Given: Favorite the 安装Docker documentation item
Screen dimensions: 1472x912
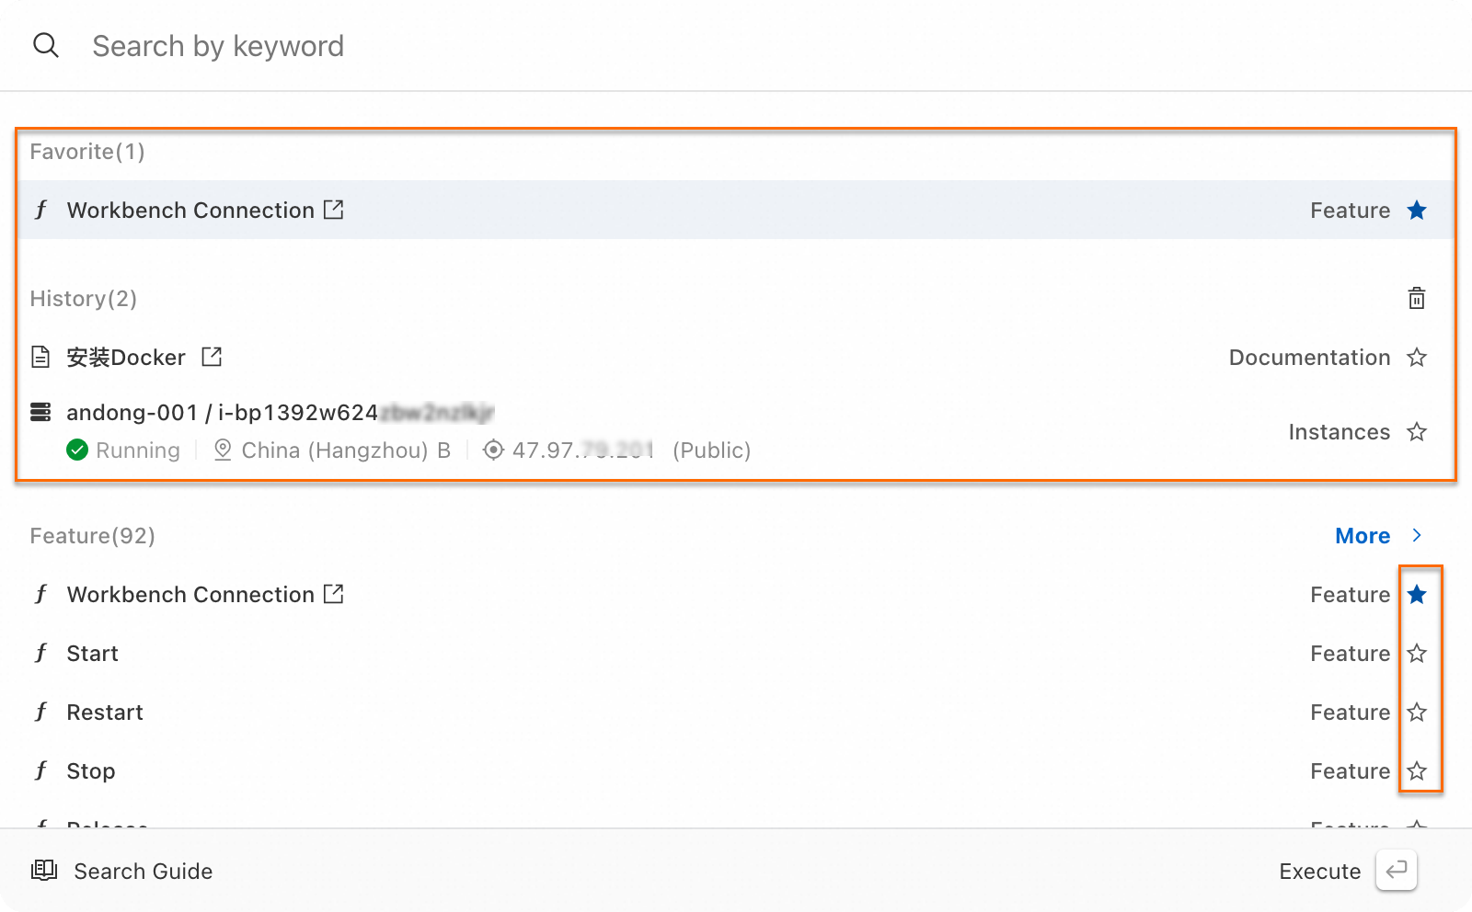Looking at the screenshot, I should (x=1416, y=358).
